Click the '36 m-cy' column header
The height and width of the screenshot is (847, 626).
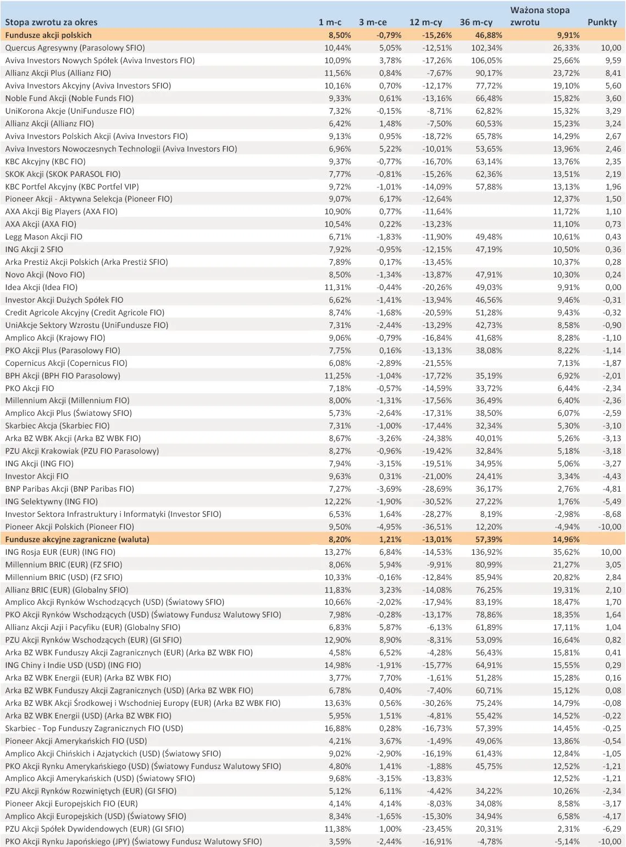[477, 23]
